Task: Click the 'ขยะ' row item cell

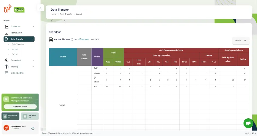Action: click(97, 86)
